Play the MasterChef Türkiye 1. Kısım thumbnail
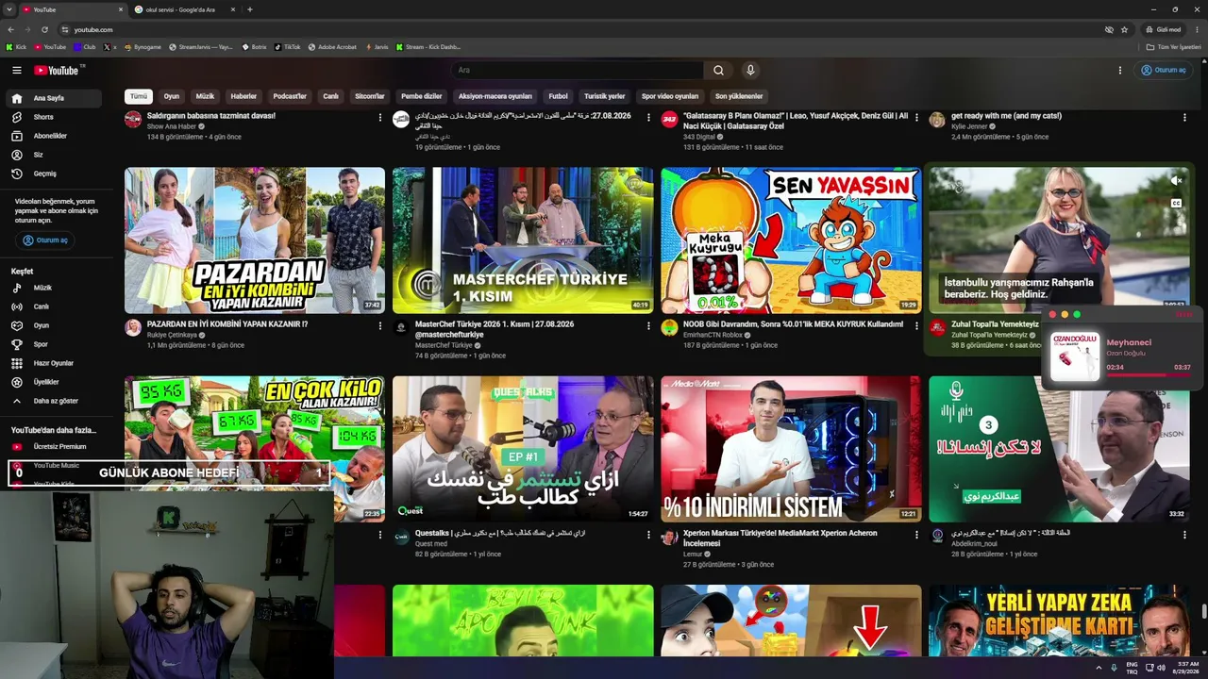Image resolution: width=1208 pixels, height=679 pixels. coord(523,240)
